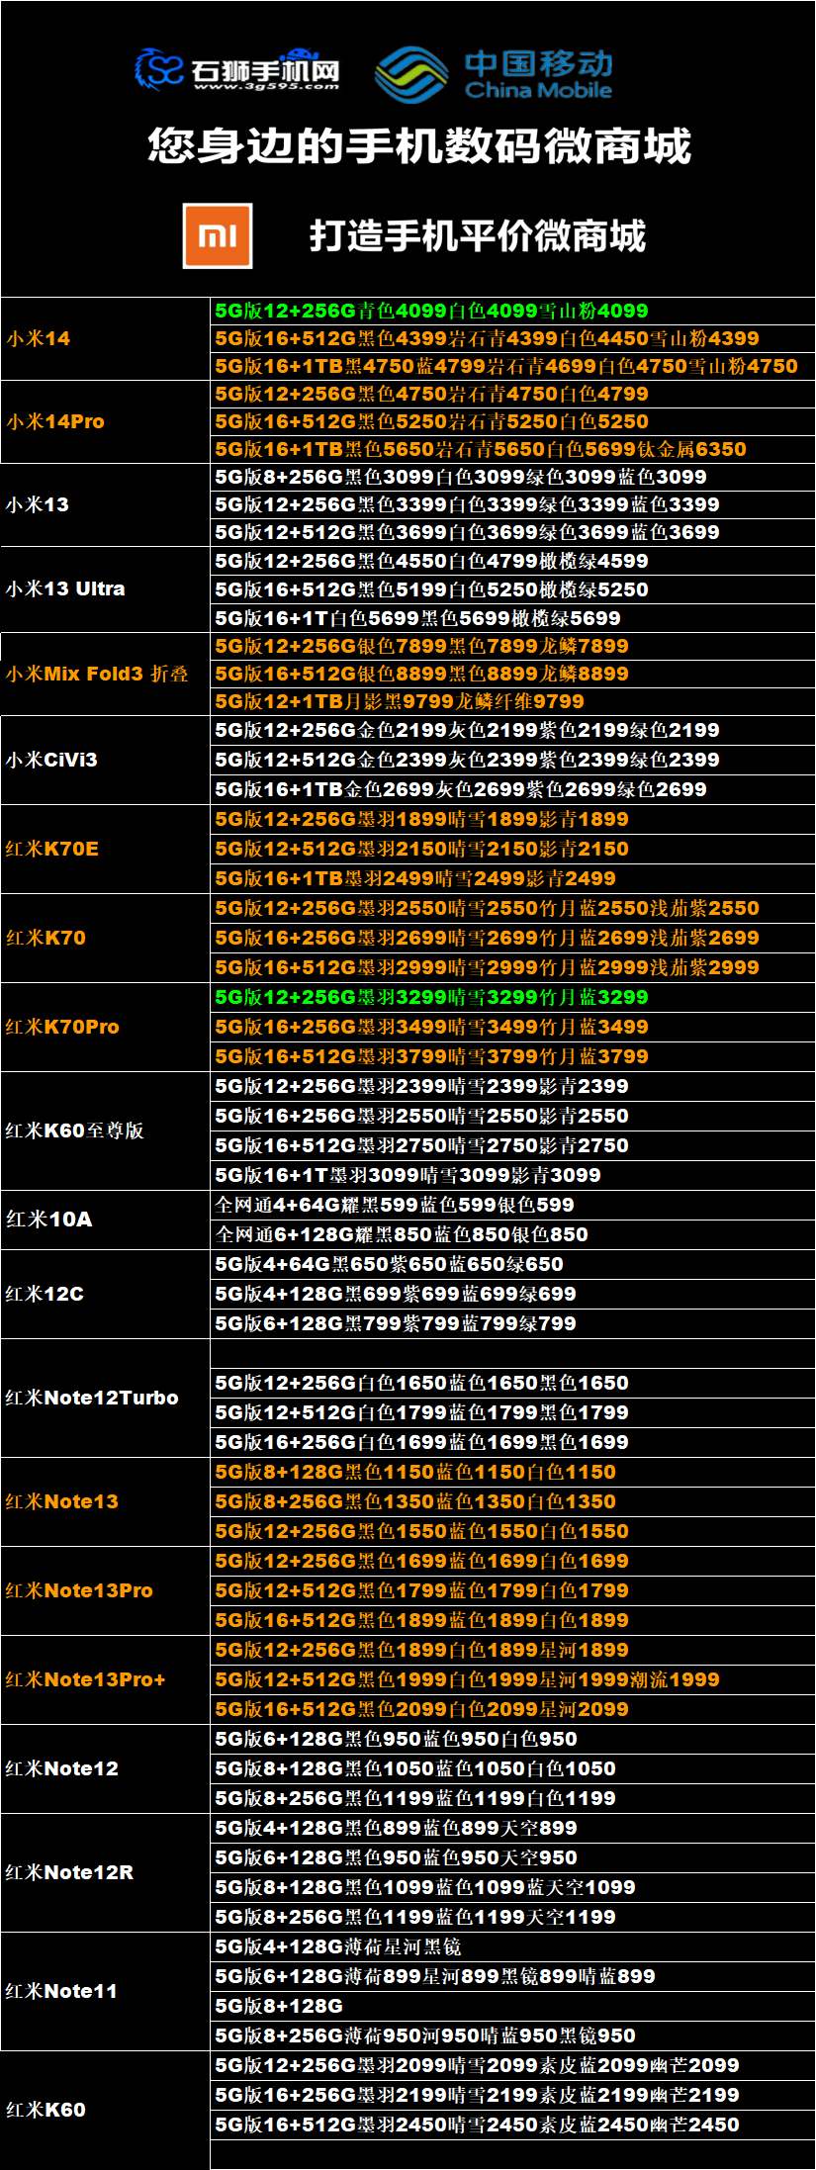Viewport: 816px width, 2170px height.
Task: Click the row 5G版12+1TB月影黑9799
Action: (x=513, y=701)
